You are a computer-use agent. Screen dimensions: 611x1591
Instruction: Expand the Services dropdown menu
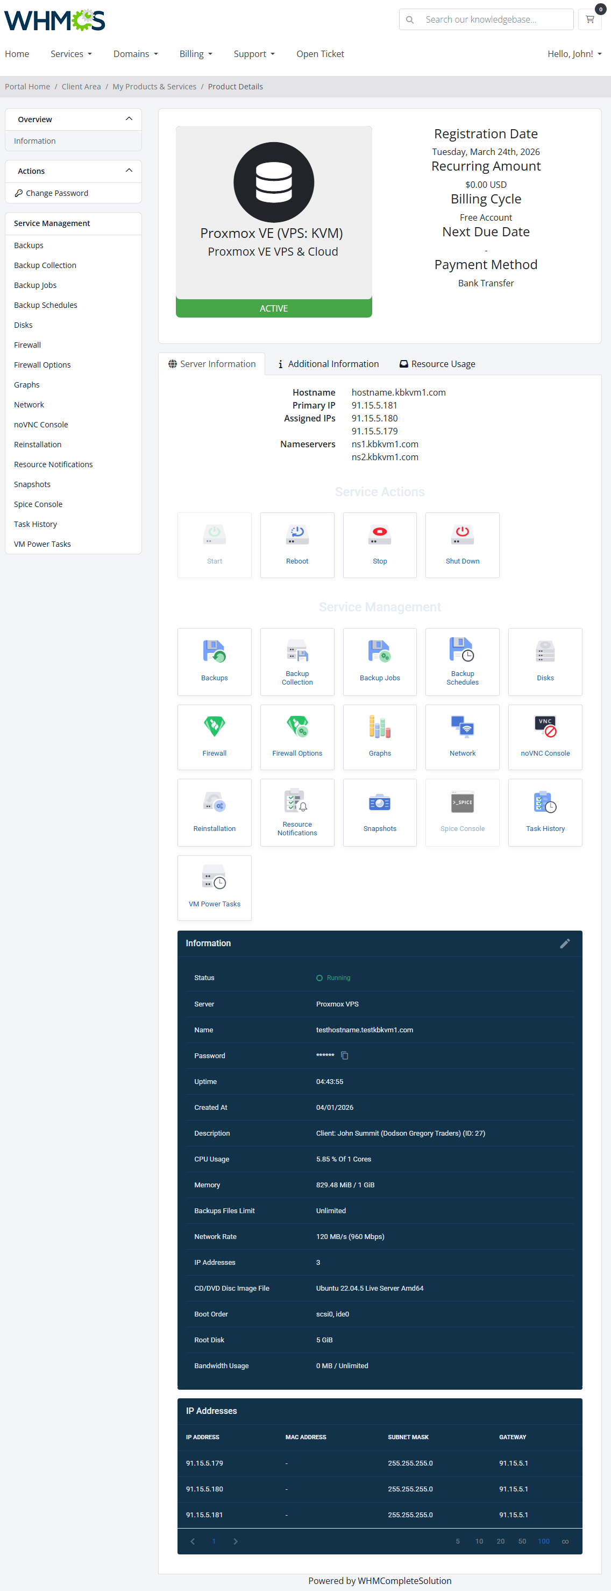pyautogui.click(x=71, y=54)
